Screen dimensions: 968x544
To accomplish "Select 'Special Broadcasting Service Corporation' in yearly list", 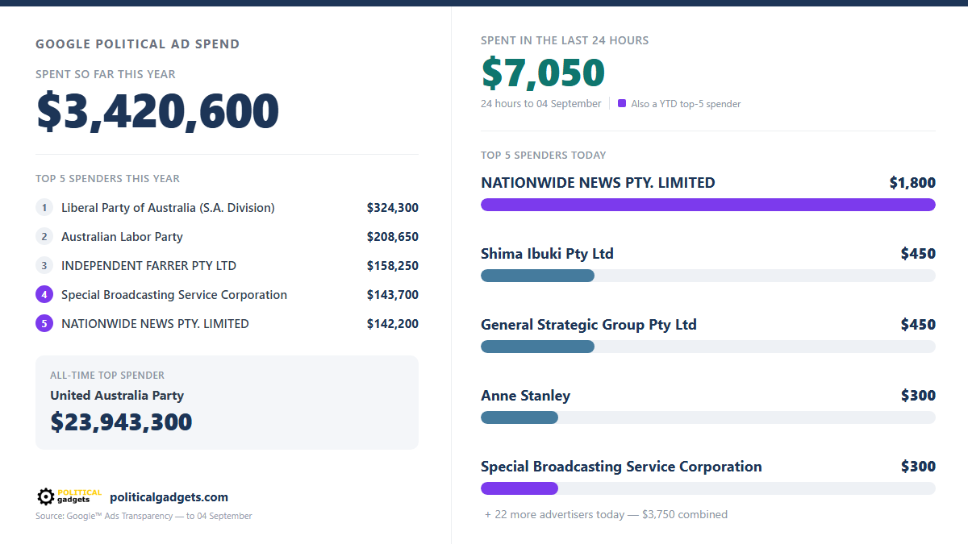I will pyautogui.click(x=174, y=295).
